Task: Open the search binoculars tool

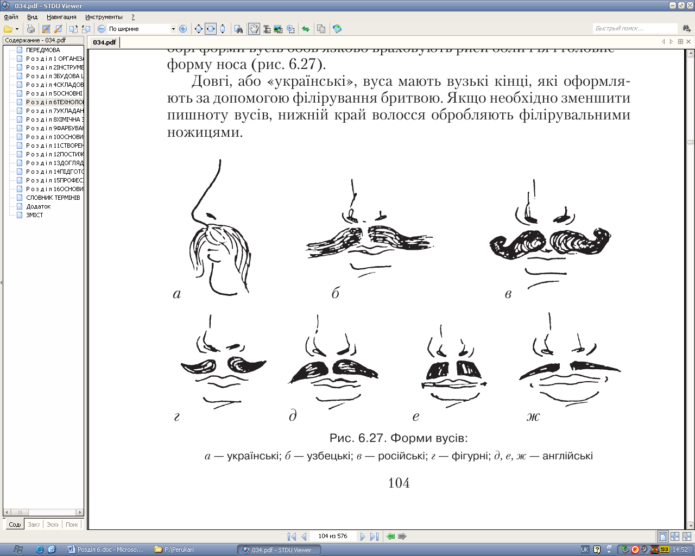Action: point(238,29)
